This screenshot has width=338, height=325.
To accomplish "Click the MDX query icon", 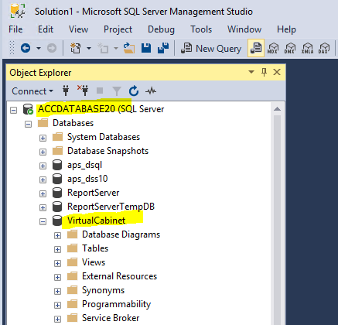I will pos(273,48).
